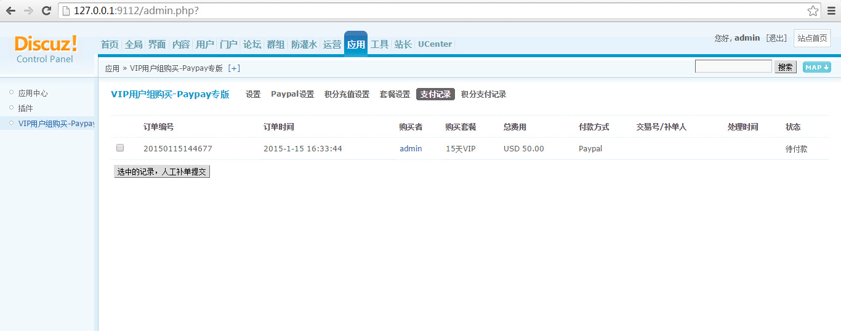This screenshot has height=331, width=841.
Task: Click the browser forward arrow
Action: (x=28, y=11)
